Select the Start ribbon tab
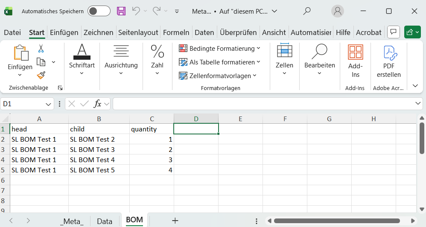 [x=37, y=32]
